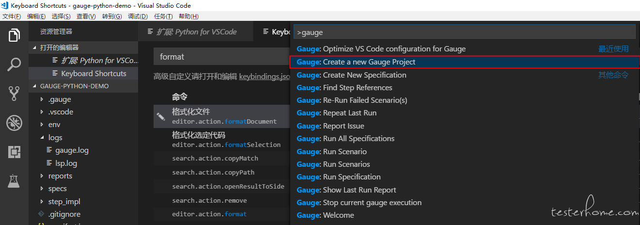Click the pencil edit icon beside 格式化文件
640x225 pixels.
[x=161, y=116]
